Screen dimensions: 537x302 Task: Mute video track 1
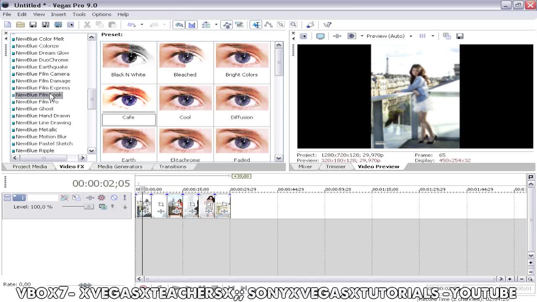(x=114, y=198)
